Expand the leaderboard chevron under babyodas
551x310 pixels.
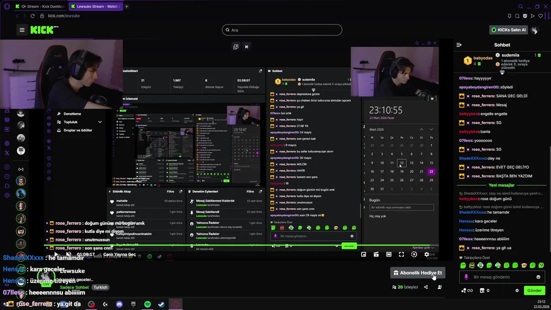(502, 73)
